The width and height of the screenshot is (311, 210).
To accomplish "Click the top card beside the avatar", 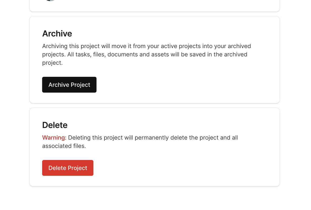I will pyautogui.click(x=164, y=5).
